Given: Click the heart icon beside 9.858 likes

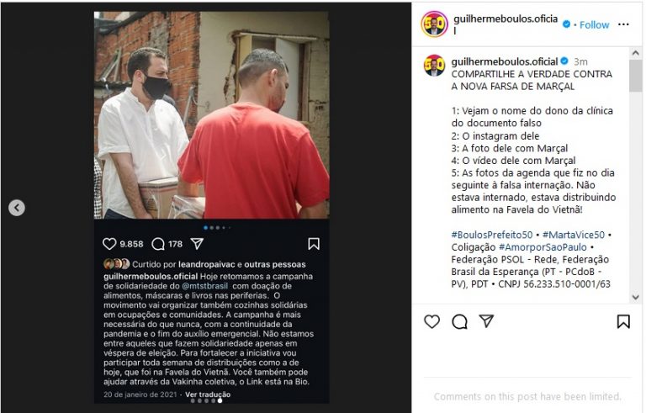Looking at the screenshot, I should pyautogui.click(x=109, y=244).
